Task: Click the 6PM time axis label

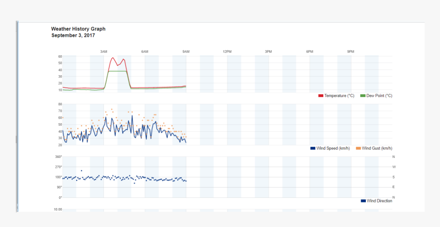Action: pyautogui.click(x=310, y=52)
